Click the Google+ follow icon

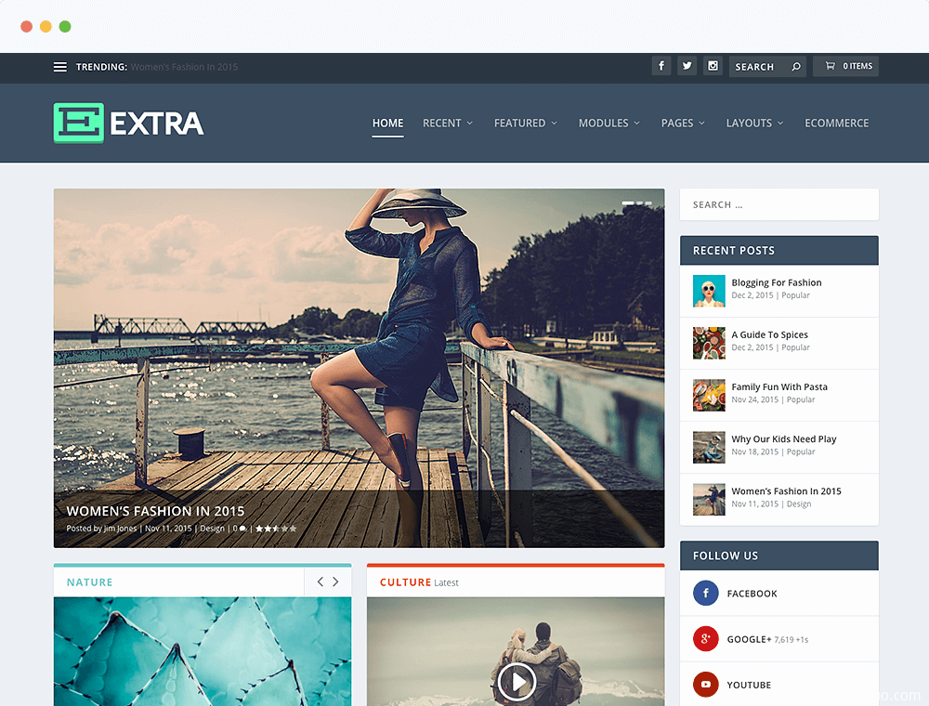pyautogui.click(x=706, y=638)
